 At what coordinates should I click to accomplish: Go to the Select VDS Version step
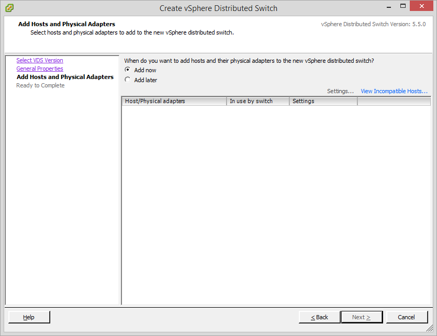(x=40, y=61)
